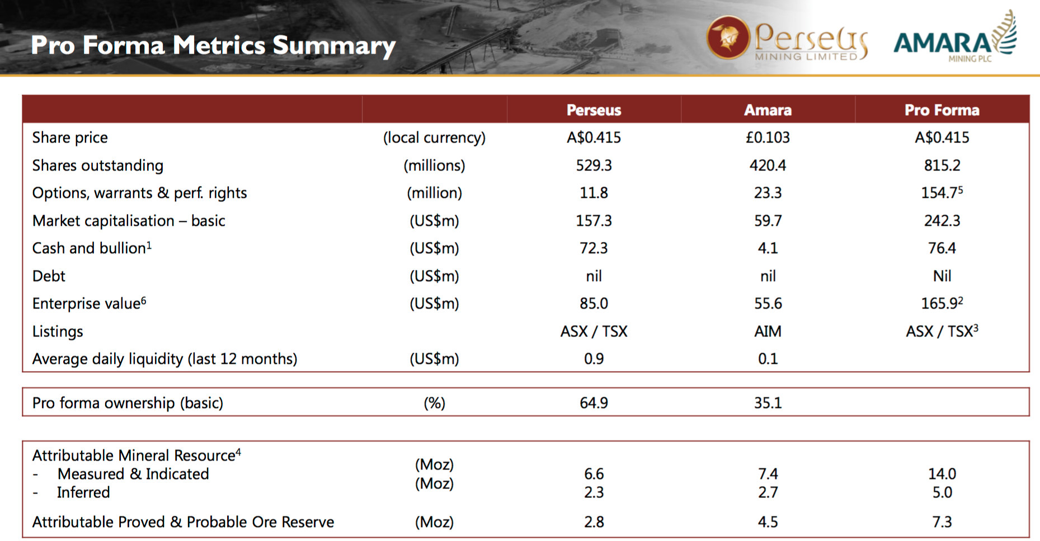Select the Pro Forma Metrics Summary title
Screen dimensions: 1040x541
(213, 45)
